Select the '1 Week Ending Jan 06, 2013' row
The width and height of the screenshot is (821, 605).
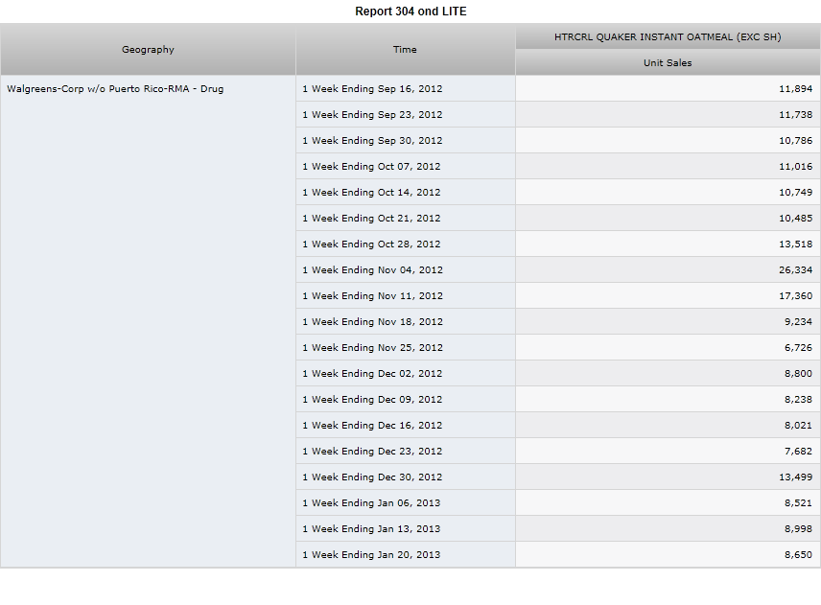[x=406, y=503]
